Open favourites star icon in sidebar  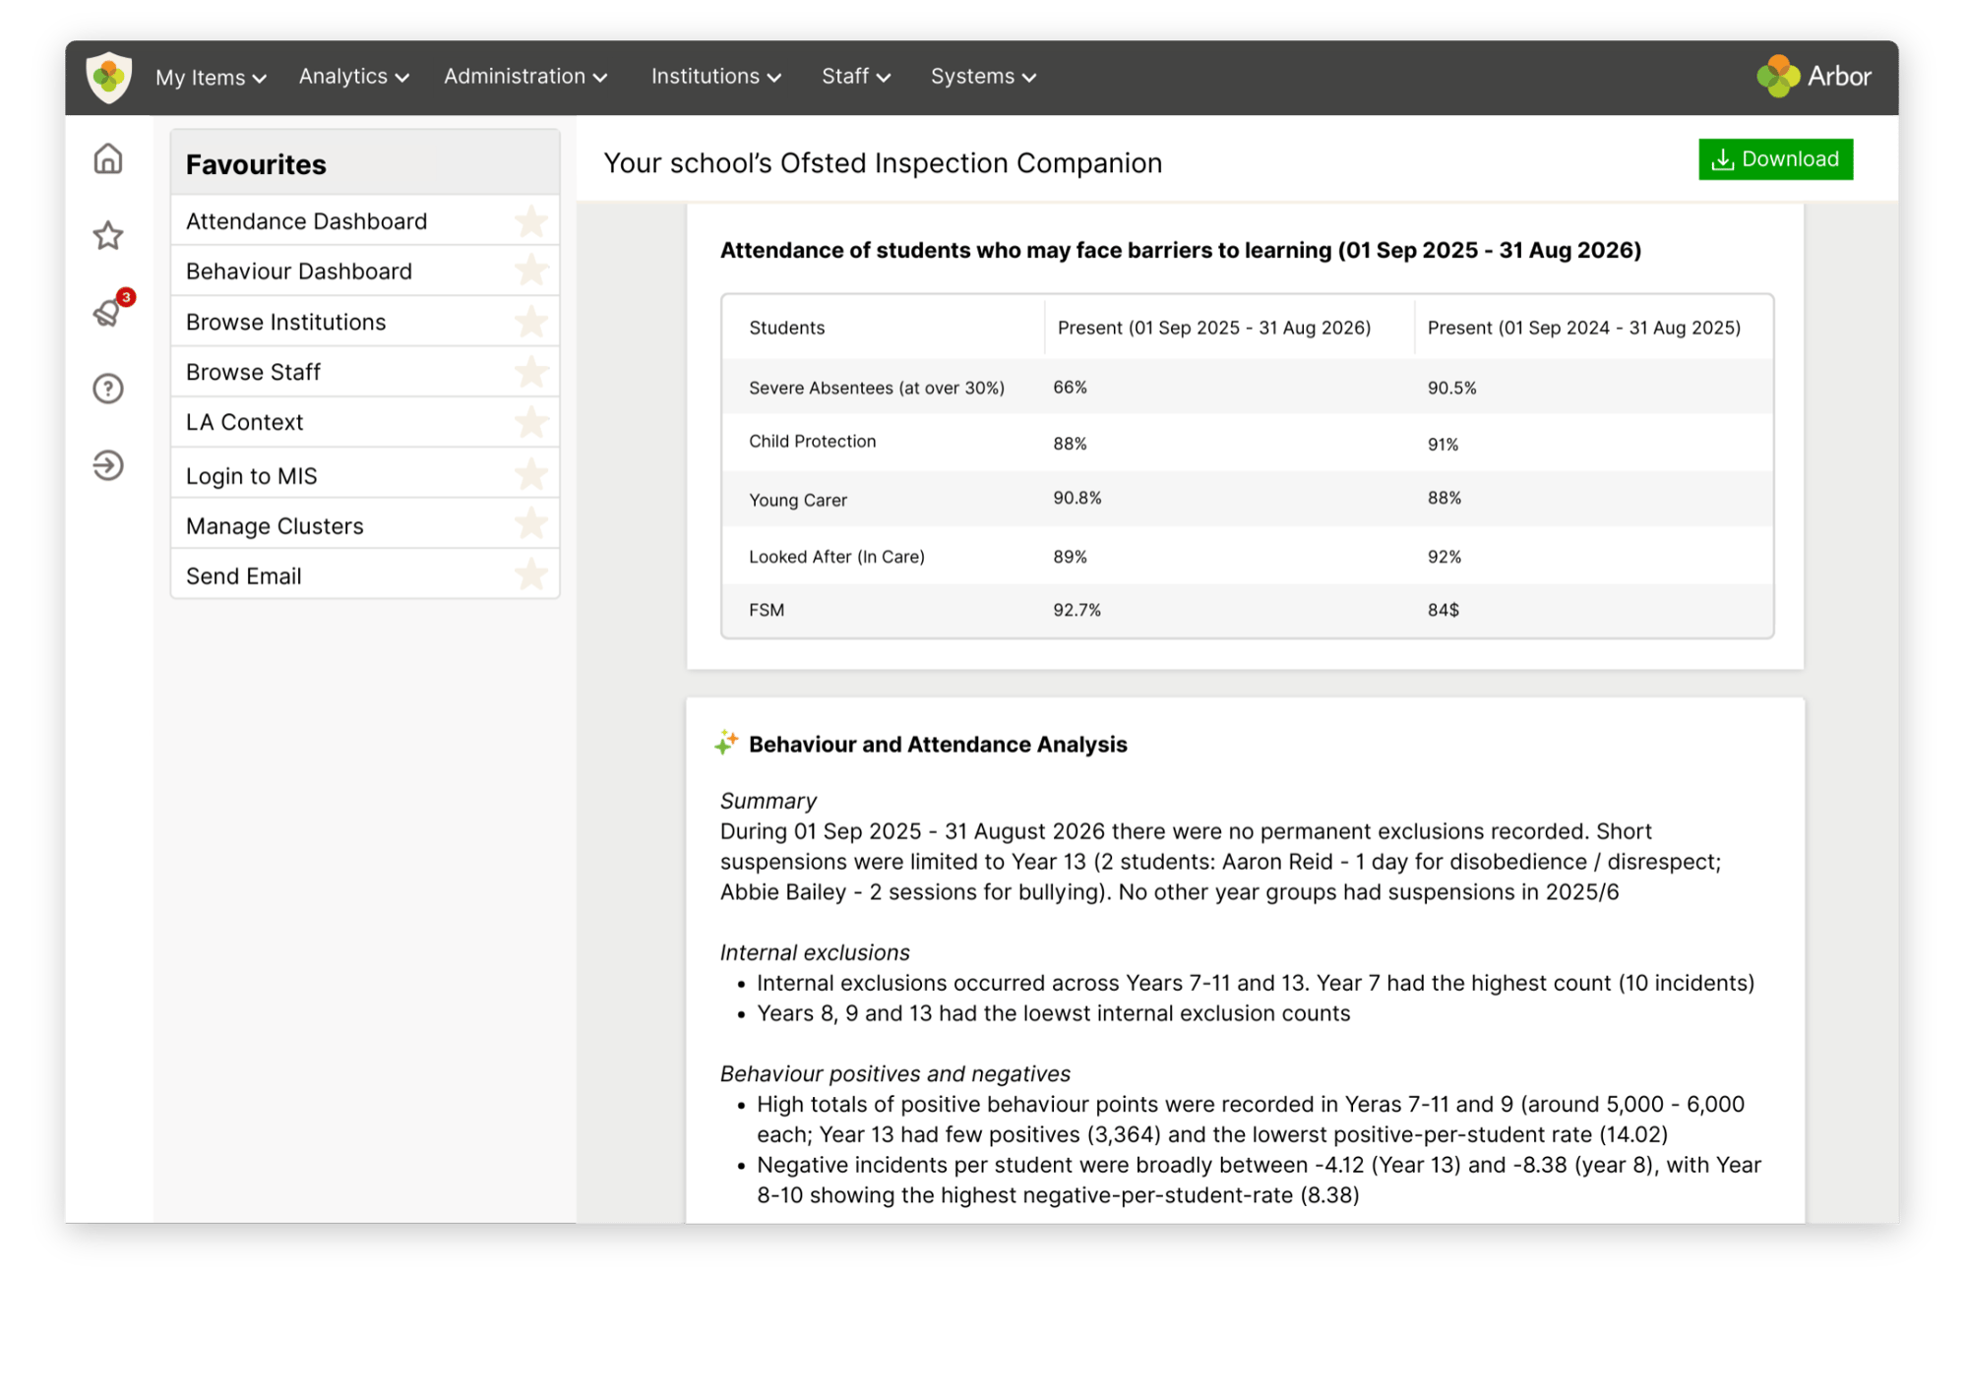point(108,235)
